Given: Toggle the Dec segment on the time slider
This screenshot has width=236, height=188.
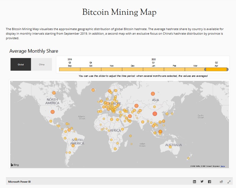Looking at the screenshot, I should pyautogui.click(x=132, y=69).
